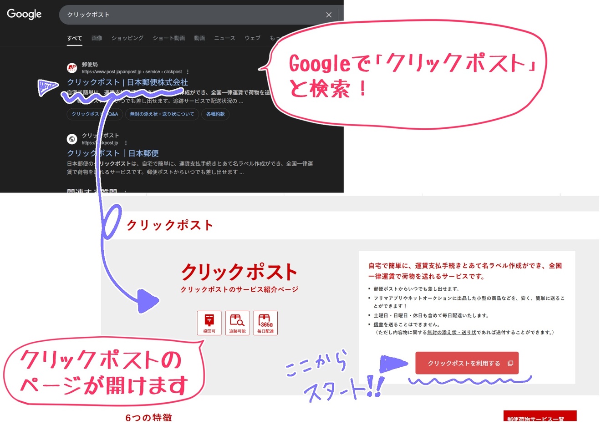This screenshot has height=425, width=601.
Task: Switch to the 画像 tab
Action: point(97,38)
